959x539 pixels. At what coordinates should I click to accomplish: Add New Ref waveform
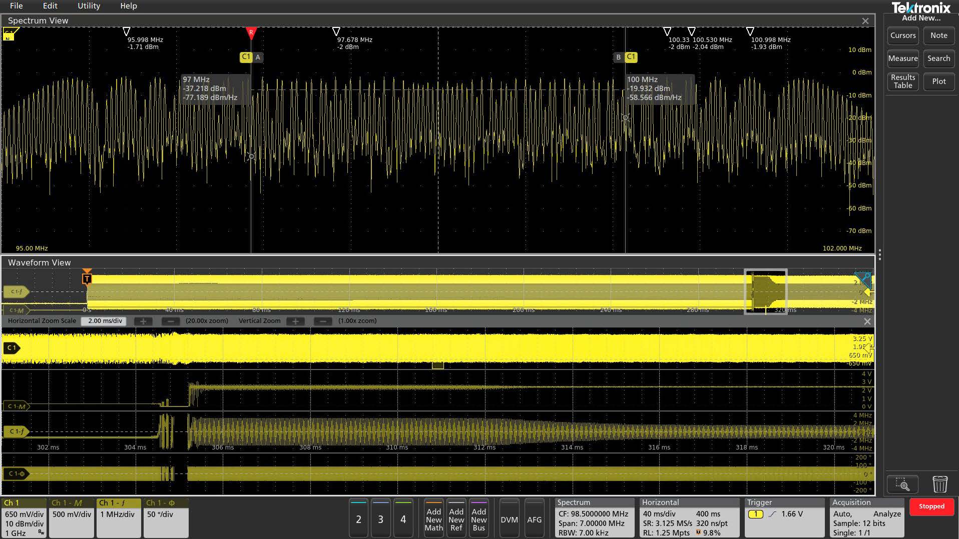click(456, 518)
